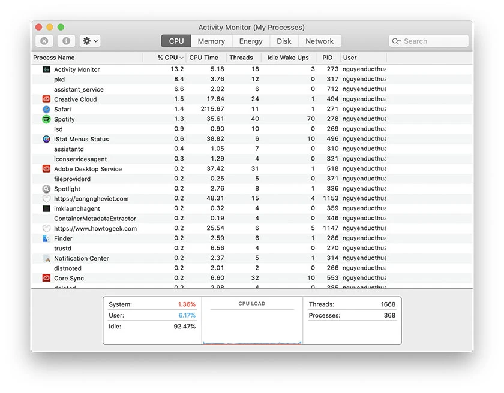504x393 pixels.
Task: Select the assistantd process row
Action: click(252, 149)
